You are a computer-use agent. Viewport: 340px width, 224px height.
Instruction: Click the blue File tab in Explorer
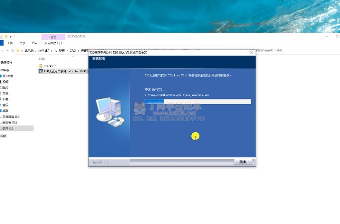2,43
